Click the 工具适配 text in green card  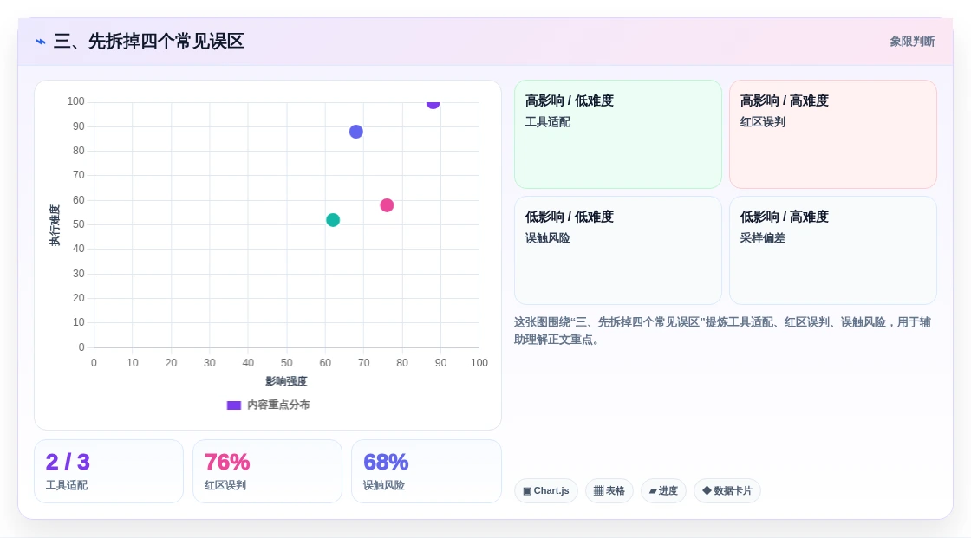(547, 122)
